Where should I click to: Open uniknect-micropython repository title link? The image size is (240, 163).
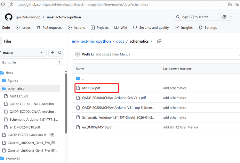(x=64, y=17)
